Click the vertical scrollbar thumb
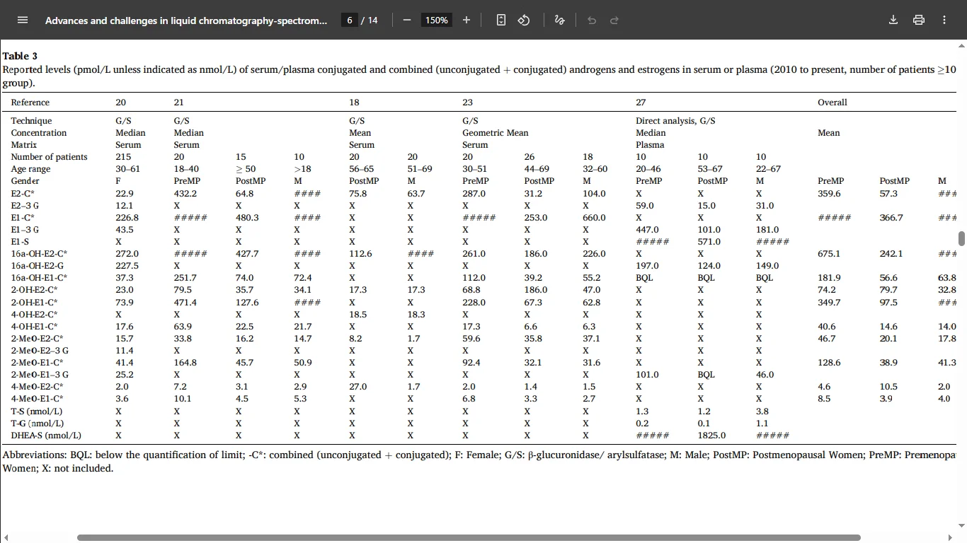 (x=961, y=238)
